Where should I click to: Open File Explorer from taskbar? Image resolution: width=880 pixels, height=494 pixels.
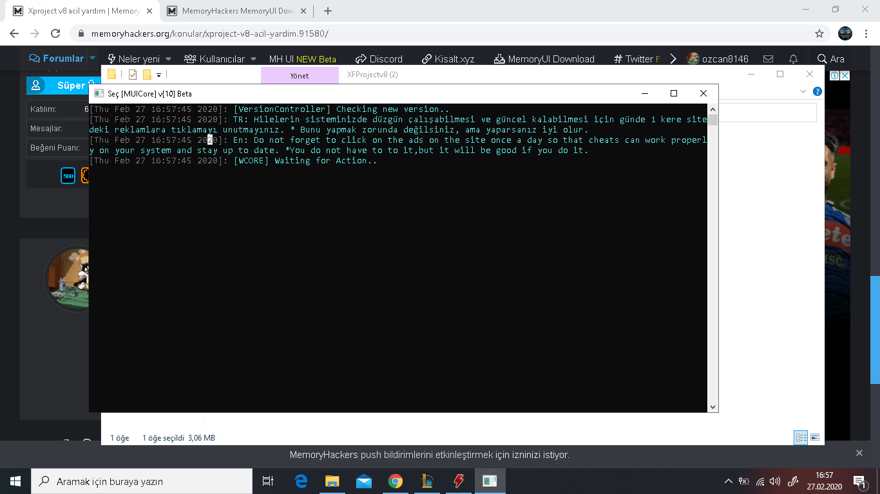click(x=332, y=481)
